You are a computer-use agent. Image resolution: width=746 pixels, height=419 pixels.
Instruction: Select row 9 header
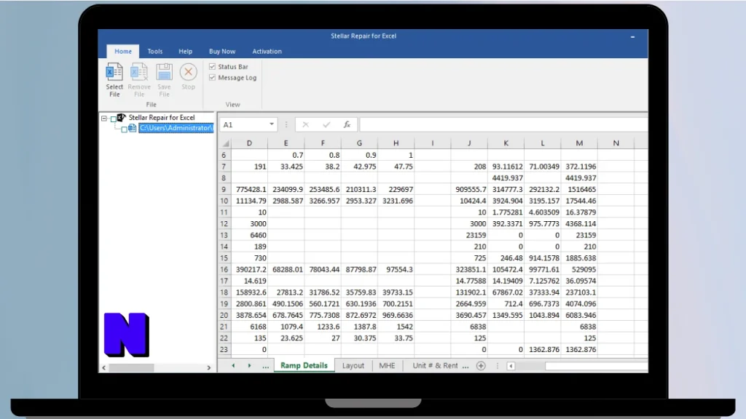pyautogui.click(x=224, y=189)
